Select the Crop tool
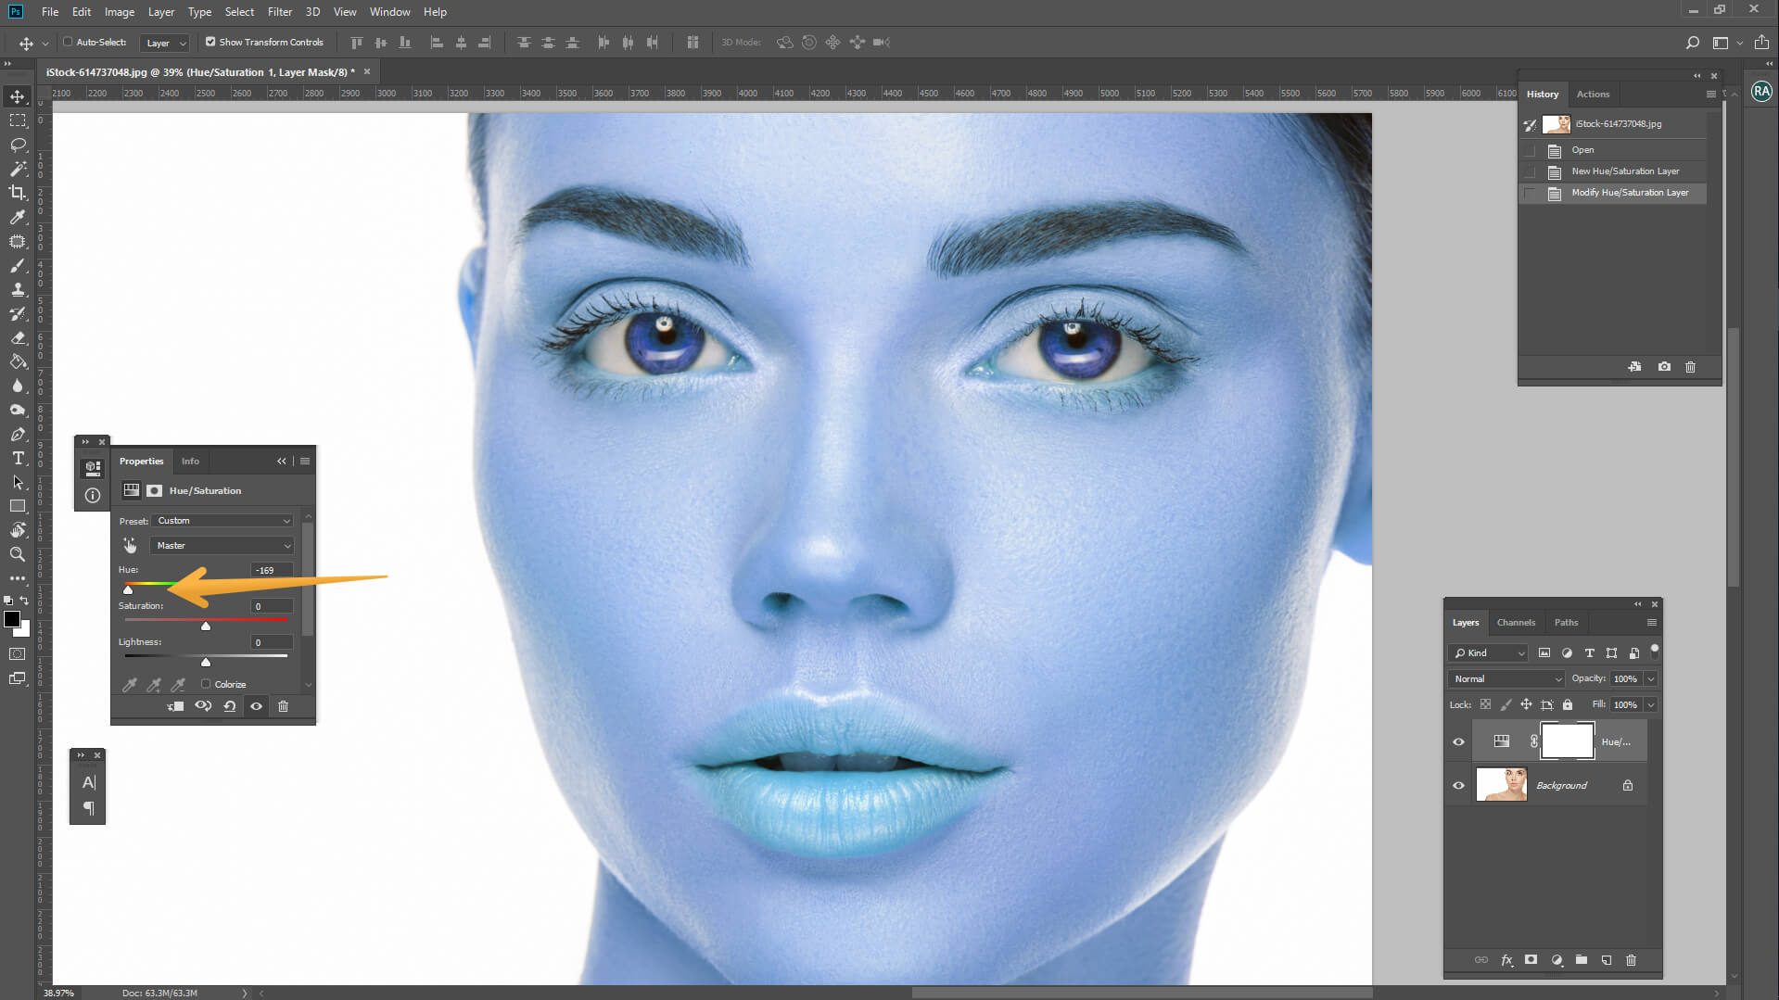This screenshot has height=1000, width=1779. point(17,193)
